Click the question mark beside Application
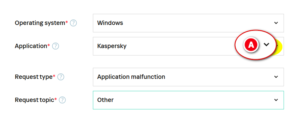Viewport: 299px width, 122px height. pos(55,46)
